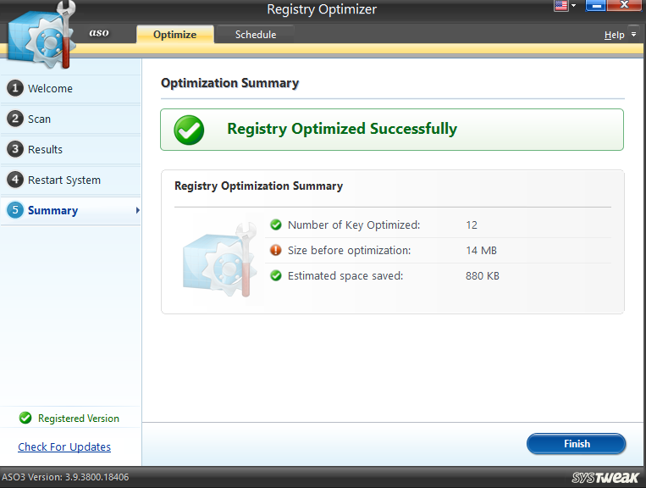Click the Registry Optimizer title text
The width and height of the screenshot is (646, 488).
coord(322,9)
